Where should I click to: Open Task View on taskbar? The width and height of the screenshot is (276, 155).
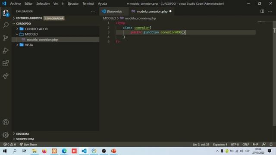click(24, 151)
